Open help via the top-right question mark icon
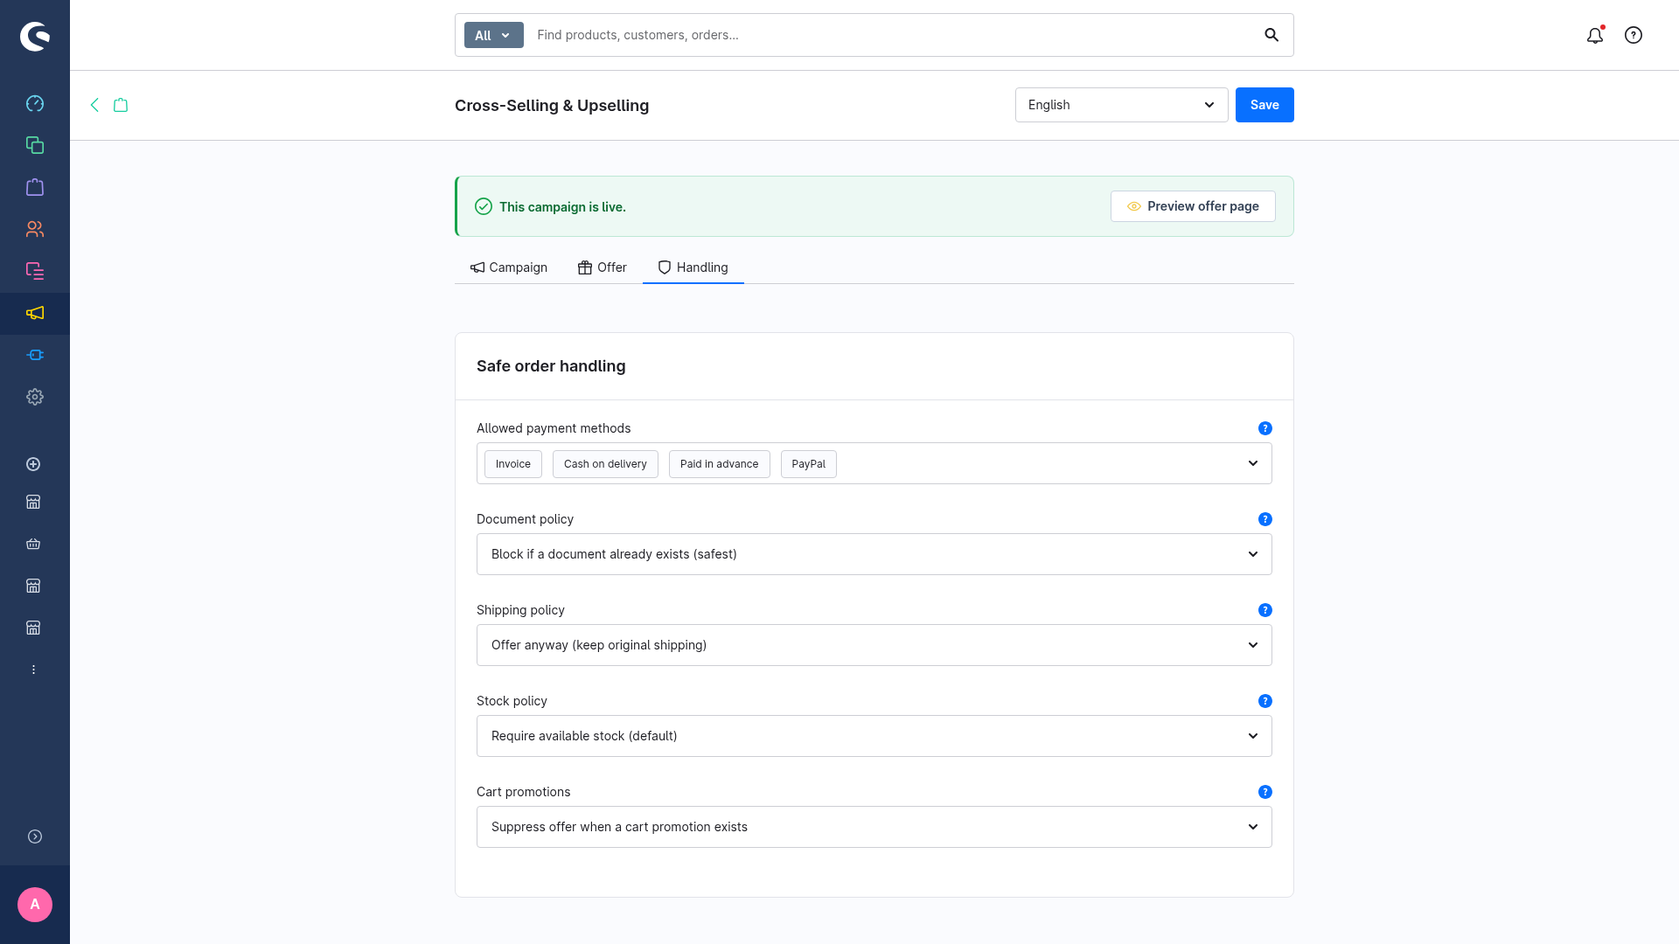Image resolution: width=1679 pixels, height=944 pixels. (x=1634, y=35)
